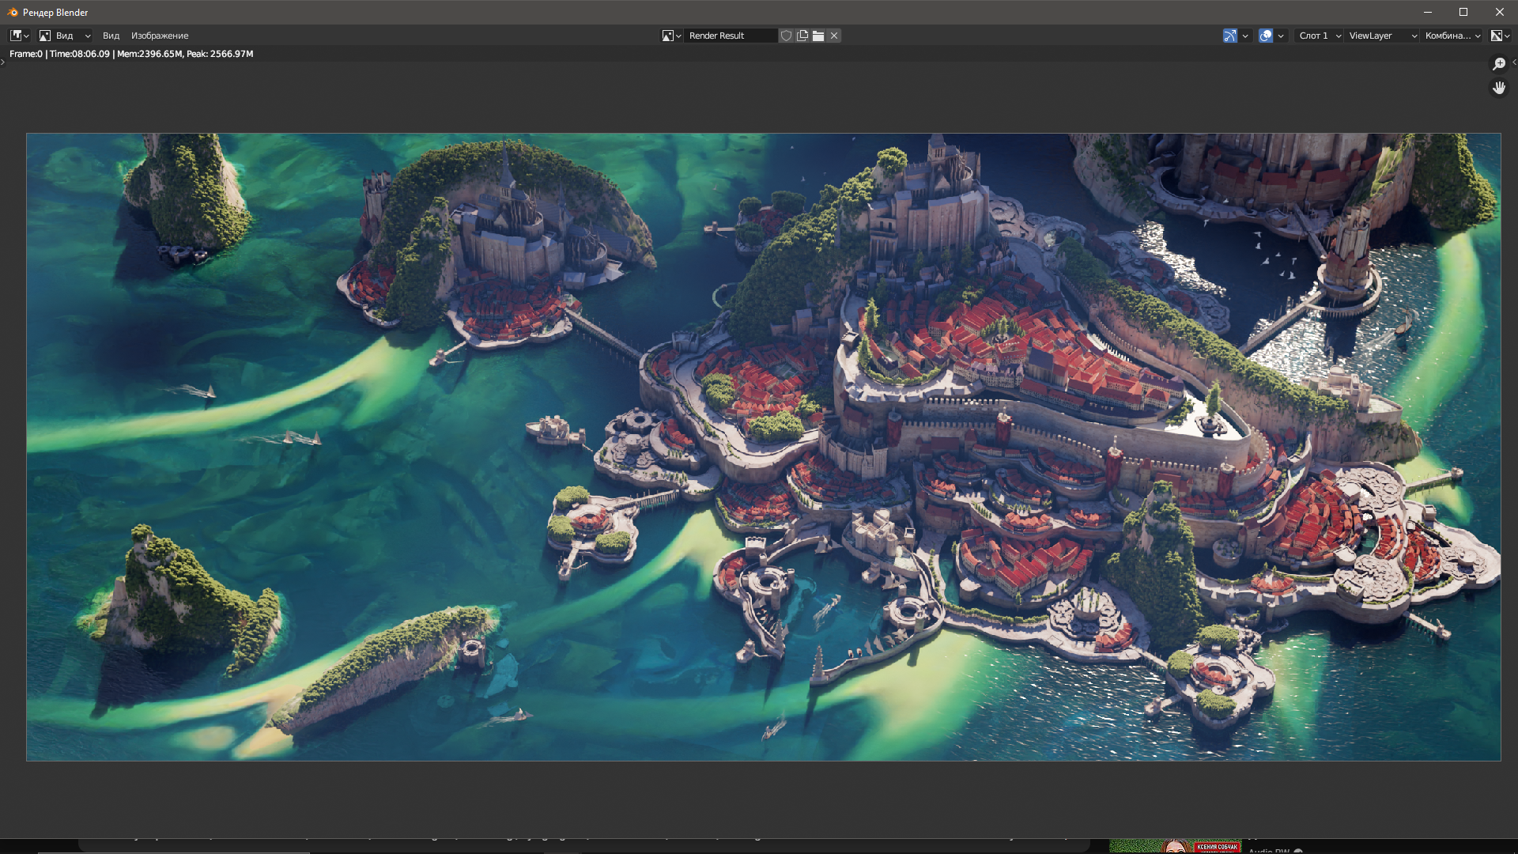Toggle the gizmo display button

(1230, 36)
